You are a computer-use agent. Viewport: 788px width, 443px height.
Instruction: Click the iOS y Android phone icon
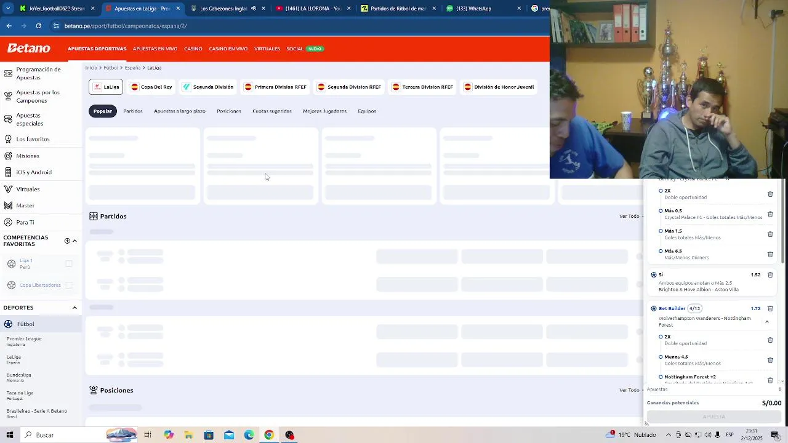(x=8, y=172)
